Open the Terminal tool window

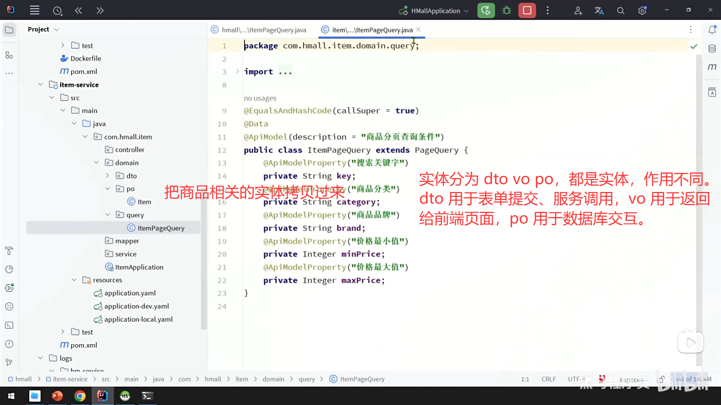pyautogui.click(x=9, y=325)
